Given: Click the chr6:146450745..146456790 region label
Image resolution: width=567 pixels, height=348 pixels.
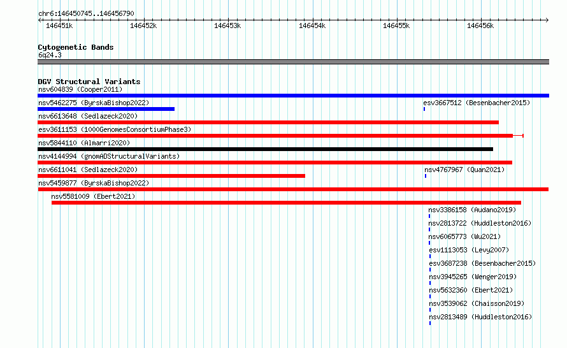Looking at the screenshot, I should click(86, 13).
